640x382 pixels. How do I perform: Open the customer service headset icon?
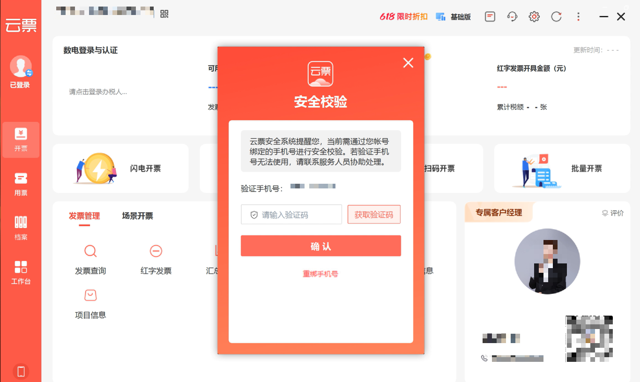(512, 16)
